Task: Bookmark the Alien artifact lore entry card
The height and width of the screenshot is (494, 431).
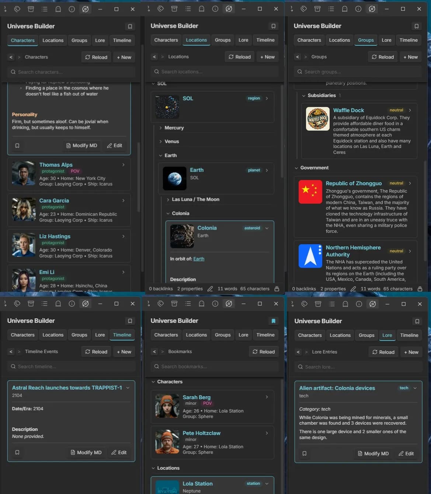Action: click(305, 453)
